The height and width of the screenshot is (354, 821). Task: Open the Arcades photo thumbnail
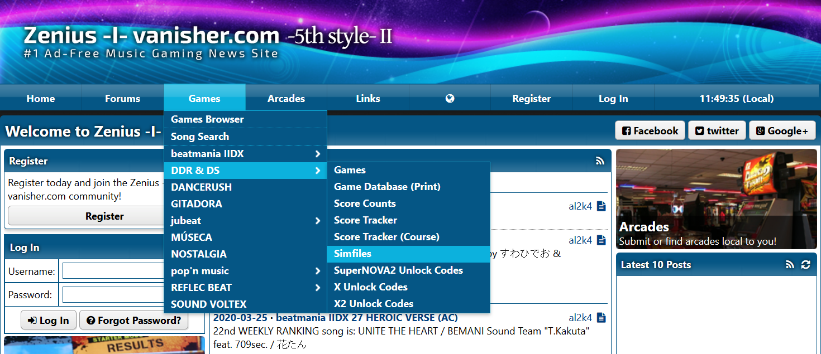pyautogui.click(x=716, y=199)
